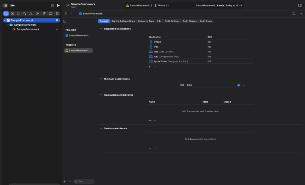Open the Breakpoint navigator
Image resolution: width=305 pixels, height=185 pixels.
tap(51, 14)
